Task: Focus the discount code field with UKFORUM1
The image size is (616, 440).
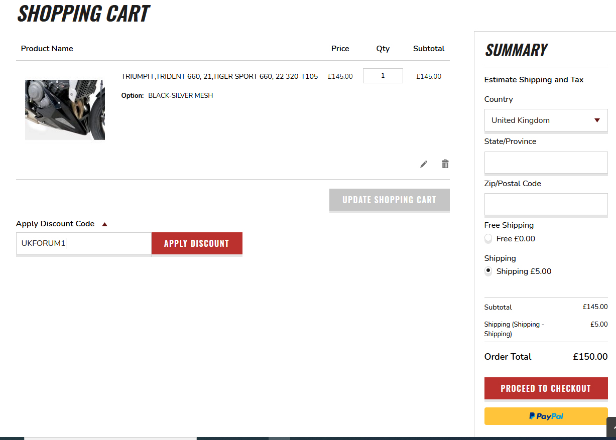Action: 83,243
